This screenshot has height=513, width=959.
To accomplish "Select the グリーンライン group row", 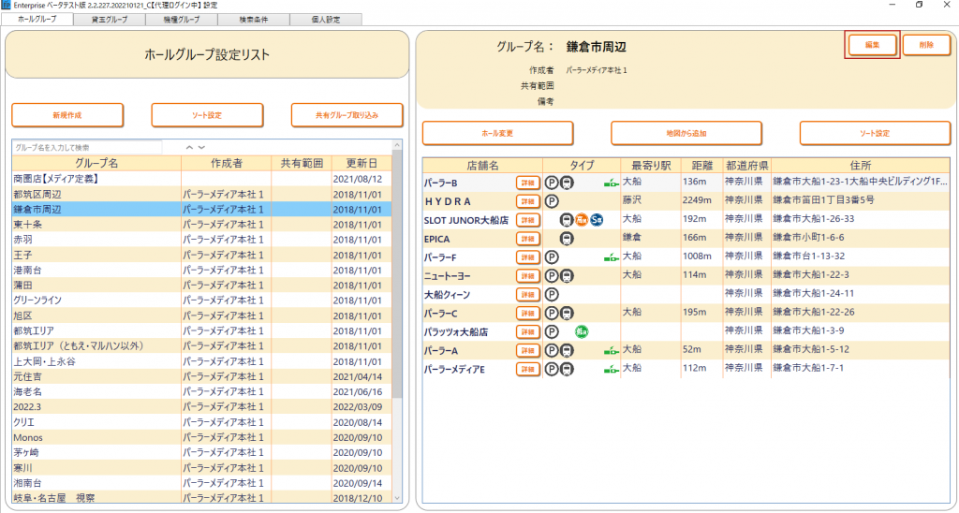I will 202,300.
